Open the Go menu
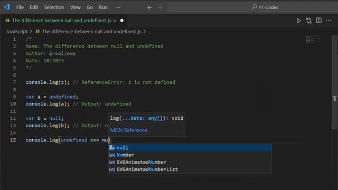 (90, 7)
